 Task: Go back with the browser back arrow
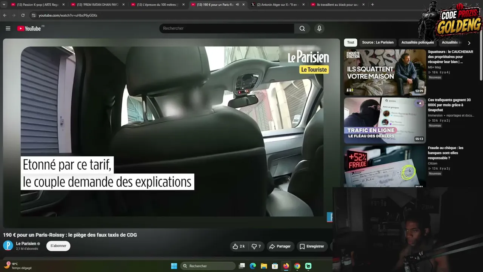(x=5, y=15)
